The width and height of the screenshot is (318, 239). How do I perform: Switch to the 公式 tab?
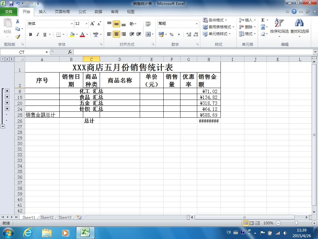(82, 12)
